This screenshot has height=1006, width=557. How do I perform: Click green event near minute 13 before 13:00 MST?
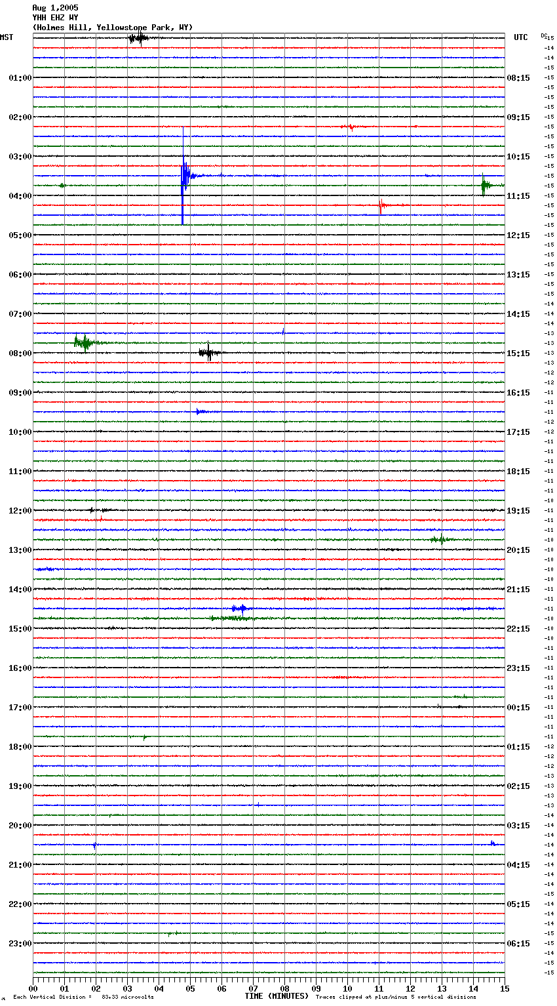[440, 540]
